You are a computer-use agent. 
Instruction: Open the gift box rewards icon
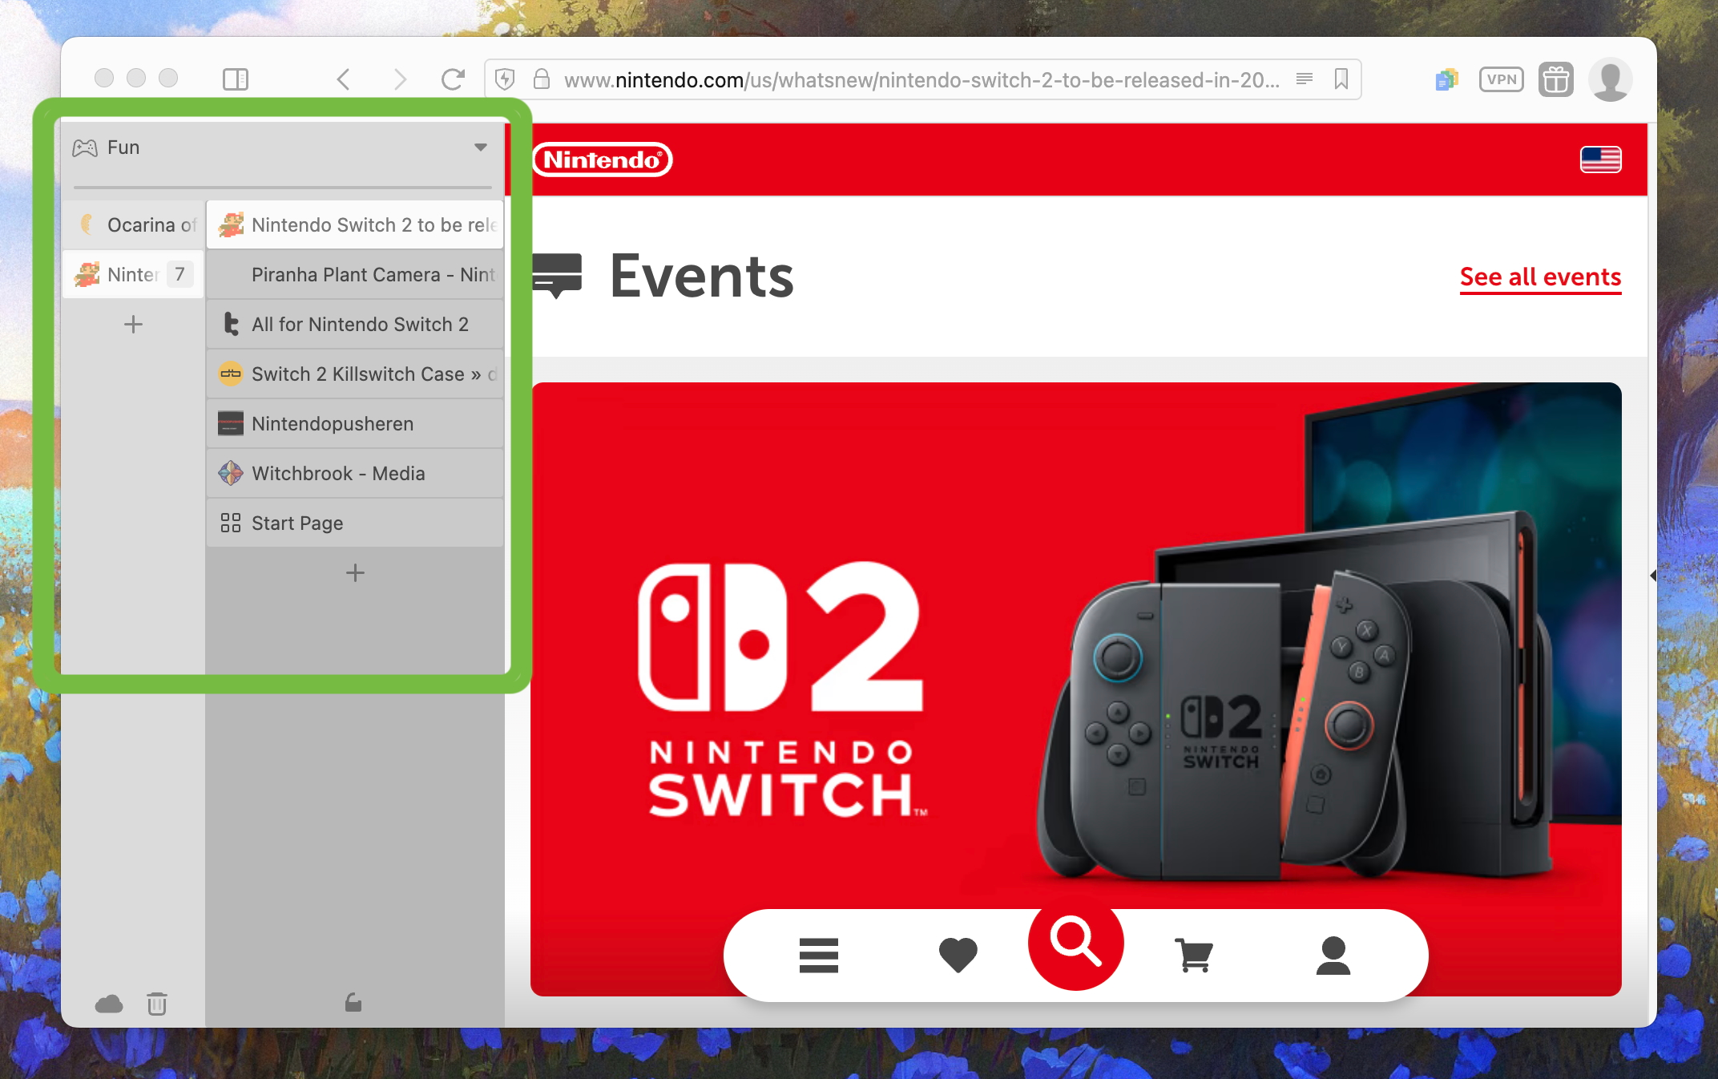pos(1555,79)
